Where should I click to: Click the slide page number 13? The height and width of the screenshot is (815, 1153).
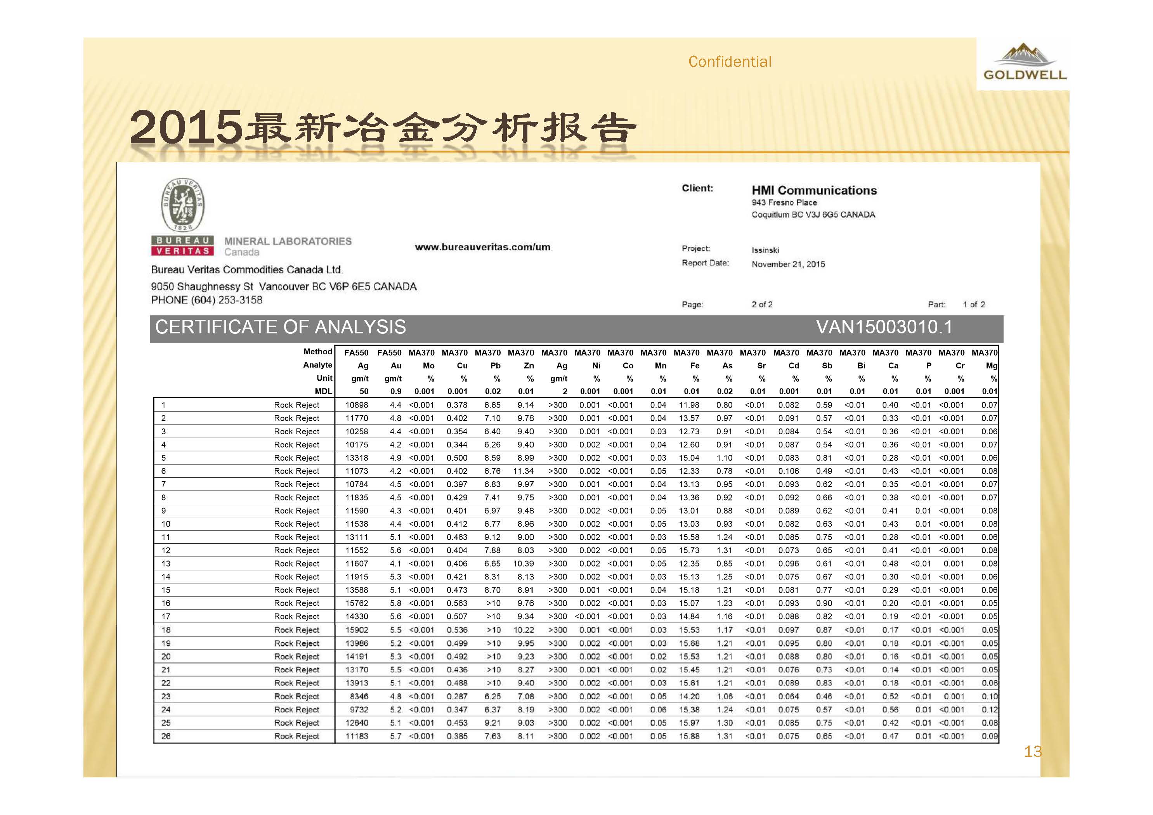tap(1033, 752)
